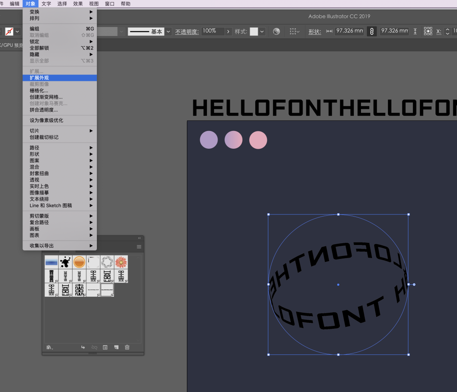Viewport: 457px width, 392px height.
Task: Click the 不透明度 label link
Action: pyautogui.click(x=187, y=32)
